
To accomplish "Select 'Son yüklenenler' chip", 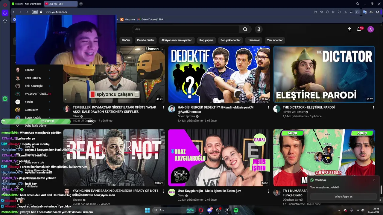I will click(x=230, y=40).
